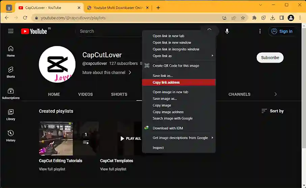
Task: Open Library in the sidebar
Action: pyautogui.click(x=11, y=115)
